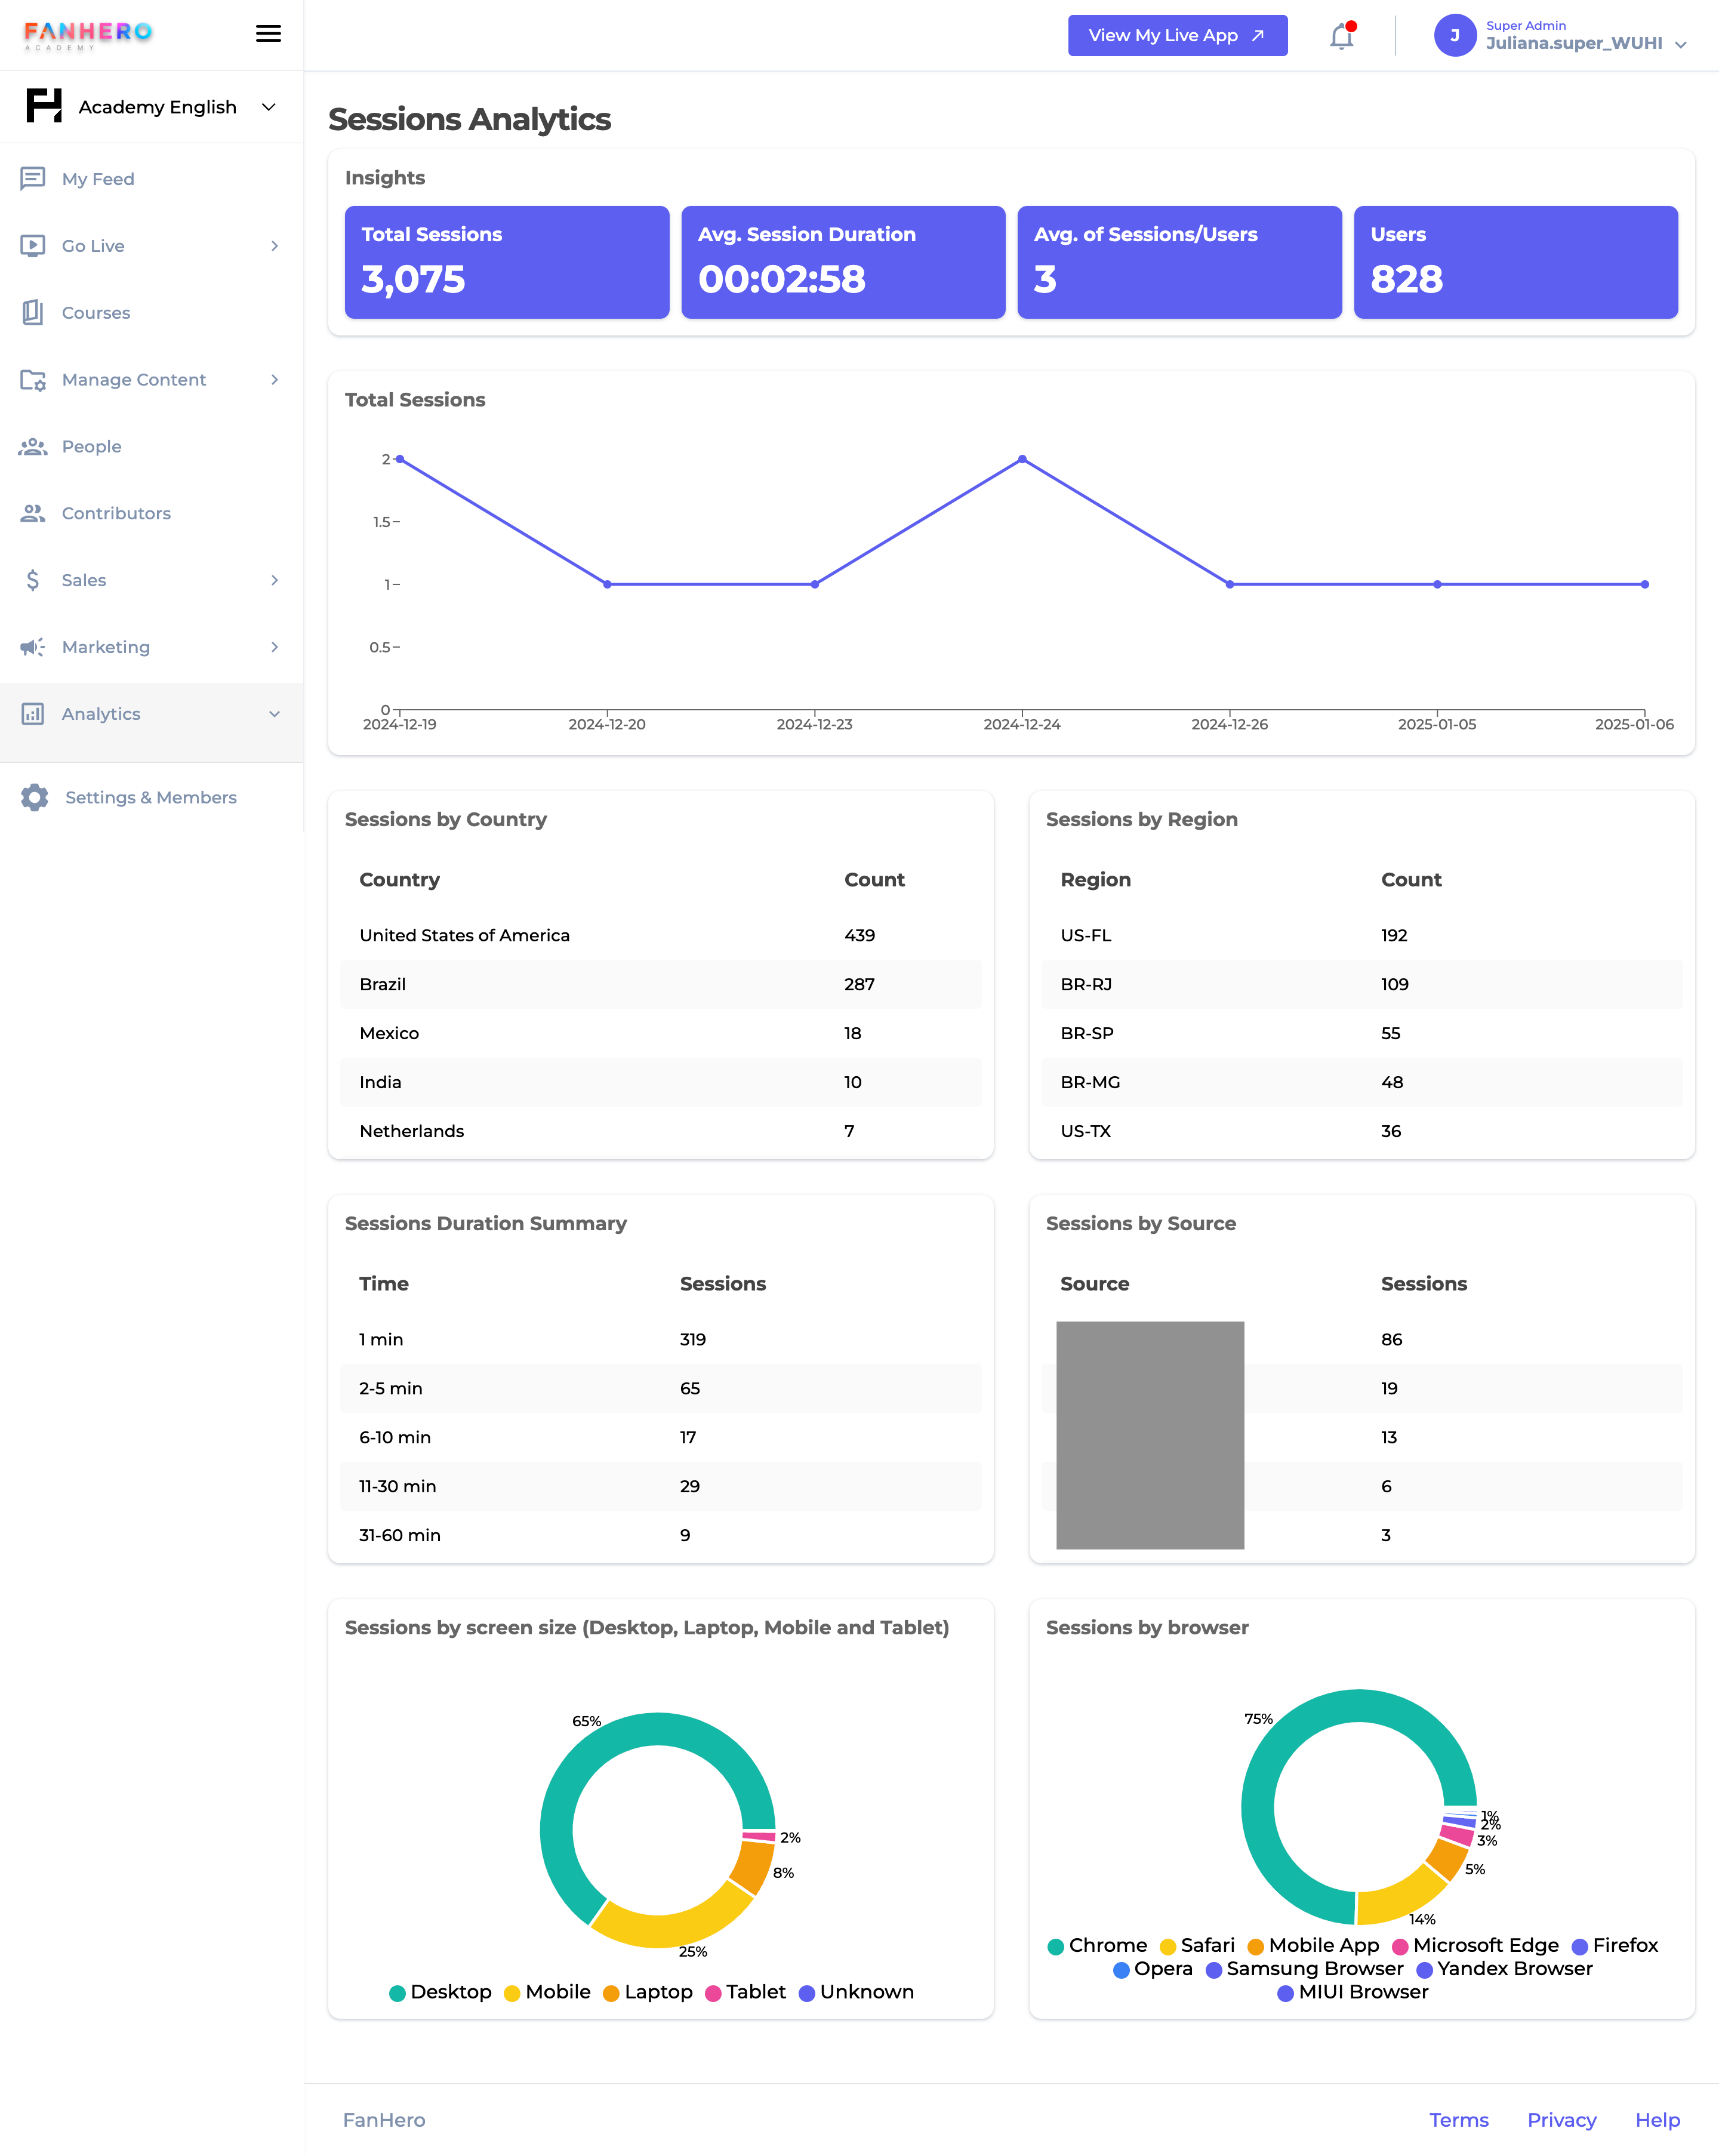This screenshot has width=1719, height=2156.
Task: Click Juliana.super_WUHI username
Action: [x=1573, y=43]
